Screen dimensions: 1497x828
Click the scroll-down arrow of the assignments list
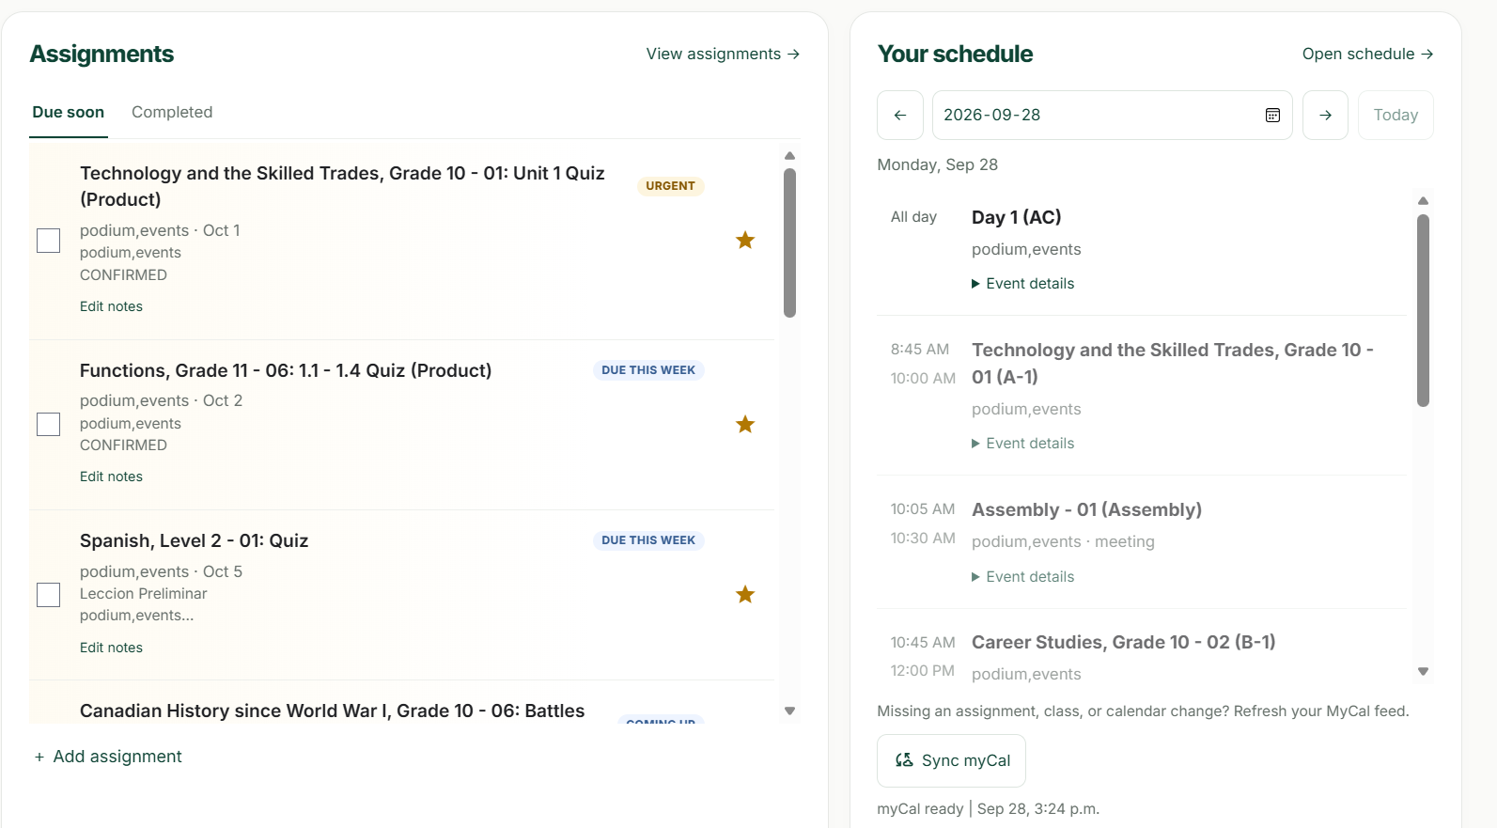(x=789, y=711)
